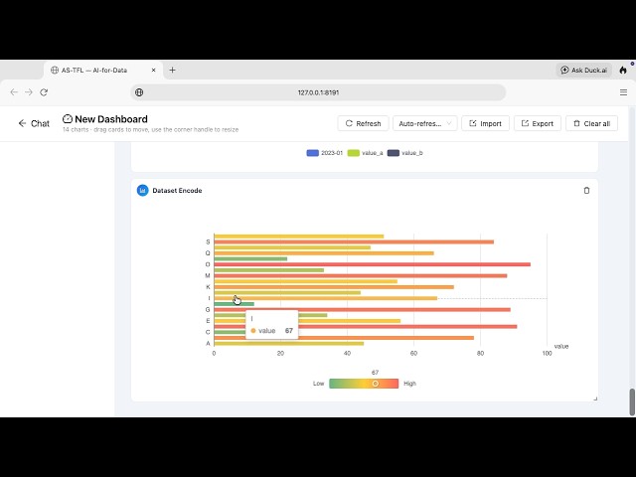Open the browser hamburger menu
The width and height of the screenshot is (636, 477).
pos(623,92)
